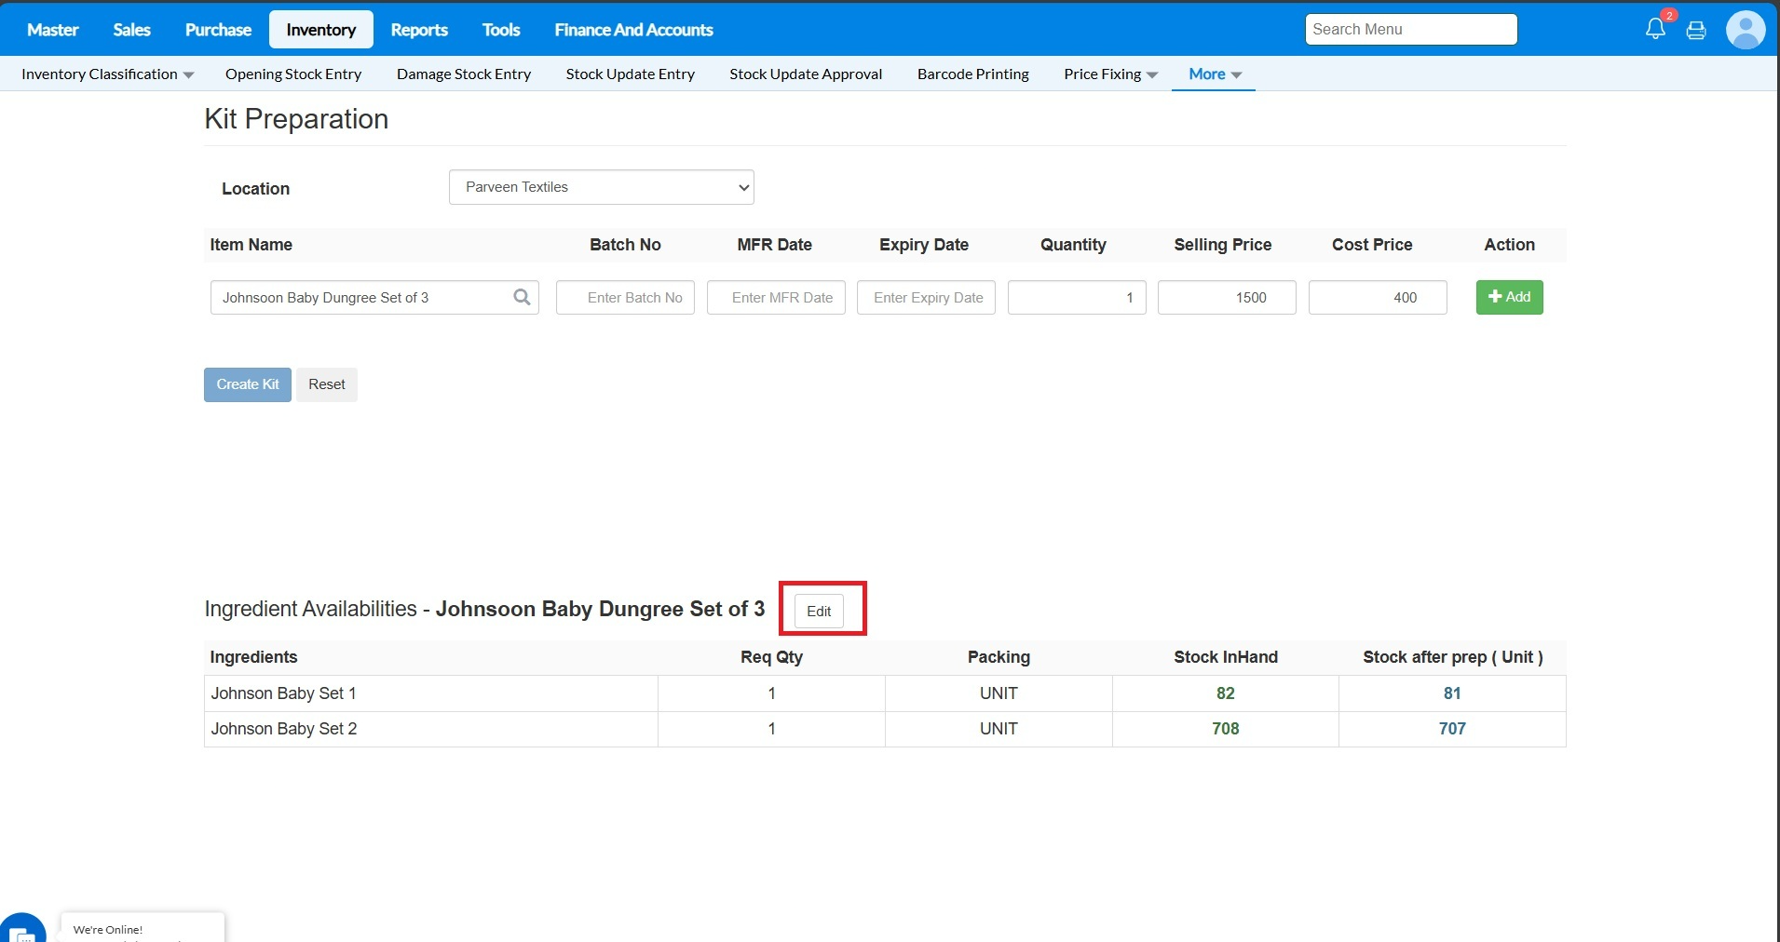Open the notifications bell icon
The image size is (1780, 942).
click(x=1655, y=29)
